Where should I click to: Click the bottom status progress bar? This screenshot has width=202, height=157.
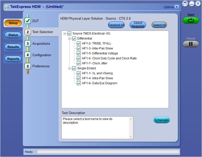108,152
